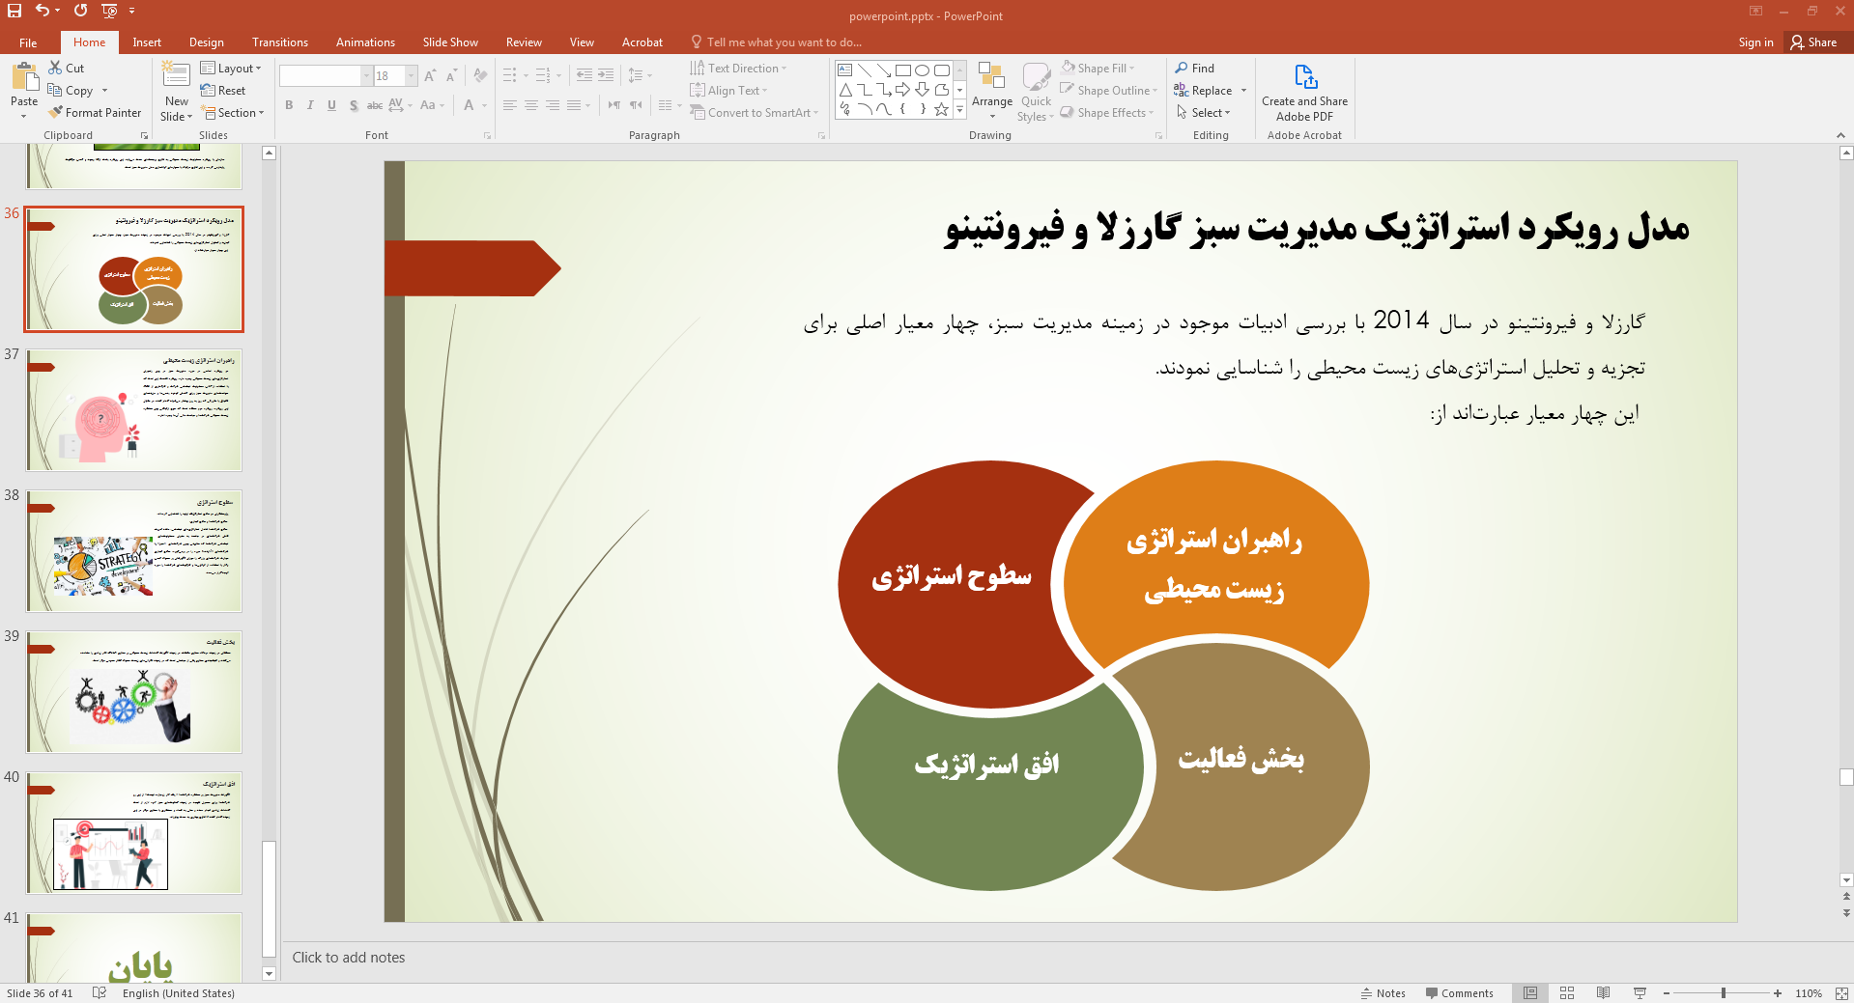Switch to Slide Sorter view in status bar
The height and width of the screenshot is (1003, 1854).
click(x=1567, y=993)
